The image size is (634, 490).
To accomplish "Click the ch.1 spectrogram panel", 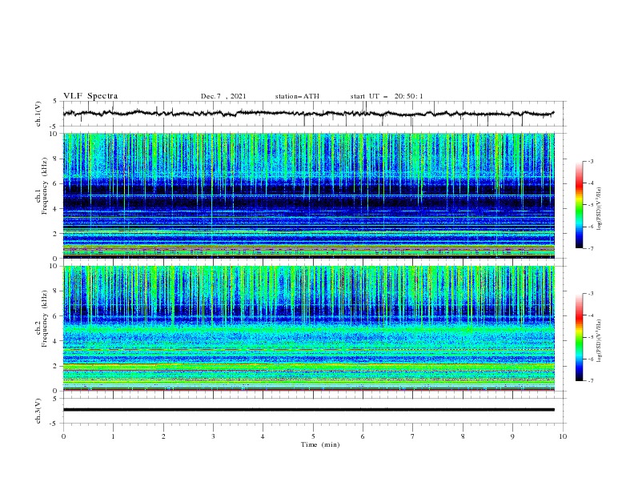I will click(309, 195).
